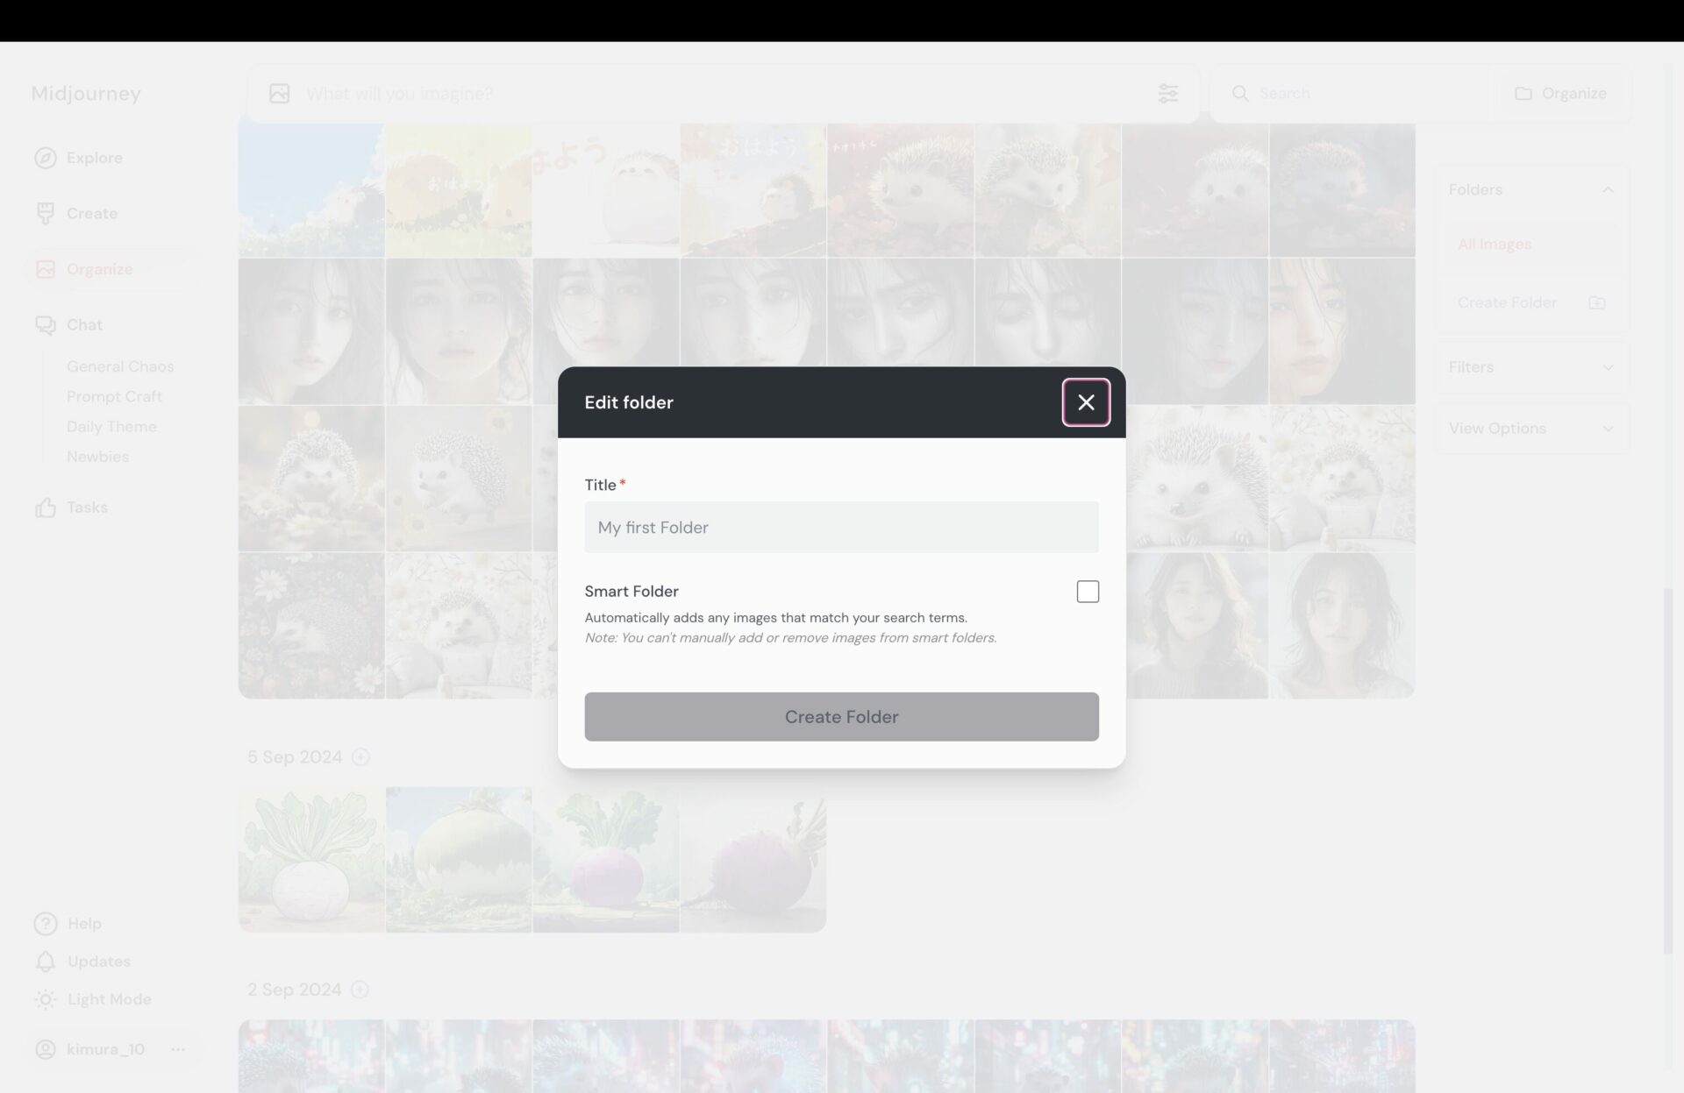Viewport: 1684px width, 1093px height.
Task: Expand the Filters section
Action: [x=1607, y=367]
